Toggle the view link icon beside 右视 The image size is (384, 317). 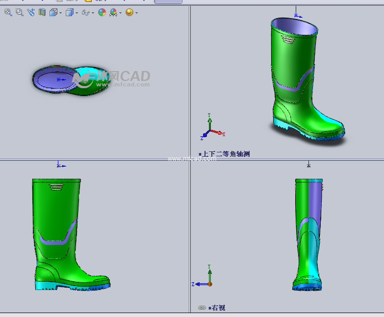pos(202,308)
